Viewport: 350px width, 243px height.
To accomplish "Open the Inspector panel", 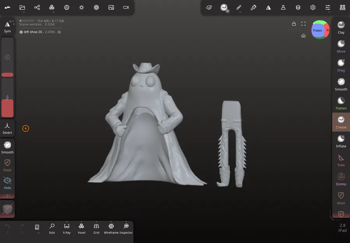I will [126, 227].
